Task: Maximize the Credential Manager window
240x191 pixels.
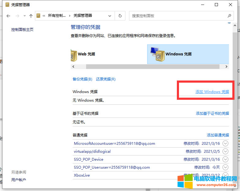Action: [216, 5]
